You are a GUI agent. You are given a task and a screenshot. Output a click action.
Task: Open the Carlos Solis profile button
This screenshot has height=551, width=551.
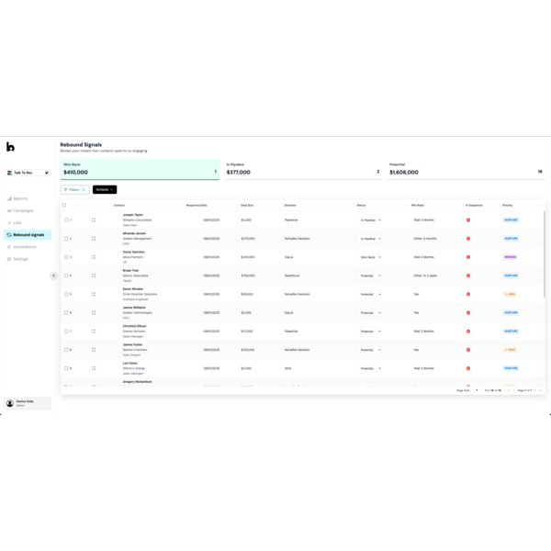(x=28, y=403)
